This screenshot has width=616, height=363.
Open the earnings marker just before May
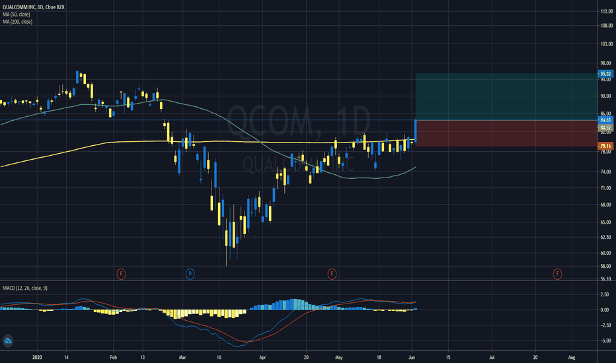coord(332,273)
